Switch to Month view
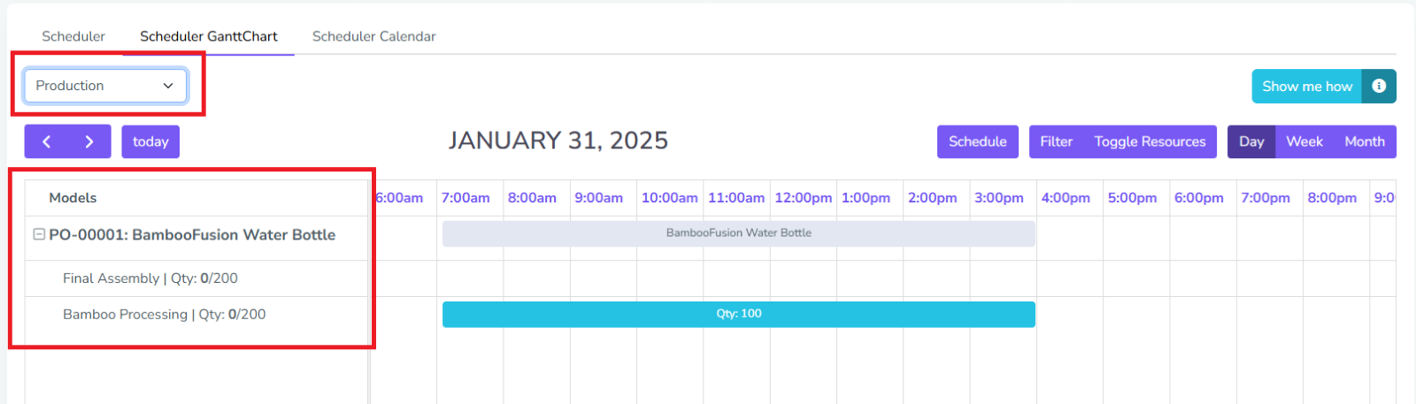This screenshot has width=1416, height=404. 1364,141
